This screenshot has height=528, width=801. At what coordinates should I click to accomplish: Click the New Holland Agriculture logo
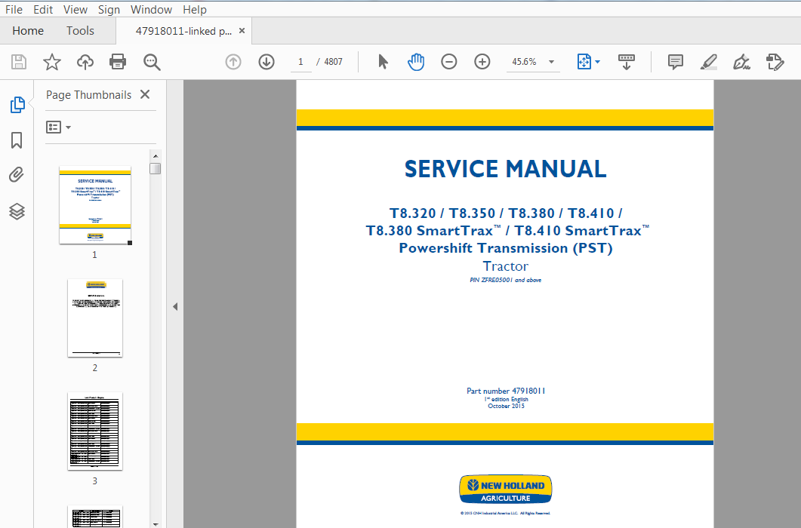tap(505, 490)
